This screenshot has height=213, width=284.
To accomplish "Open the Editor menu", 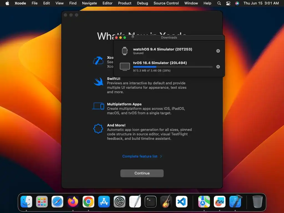I will pyautogui.click(x=107, y=3).
